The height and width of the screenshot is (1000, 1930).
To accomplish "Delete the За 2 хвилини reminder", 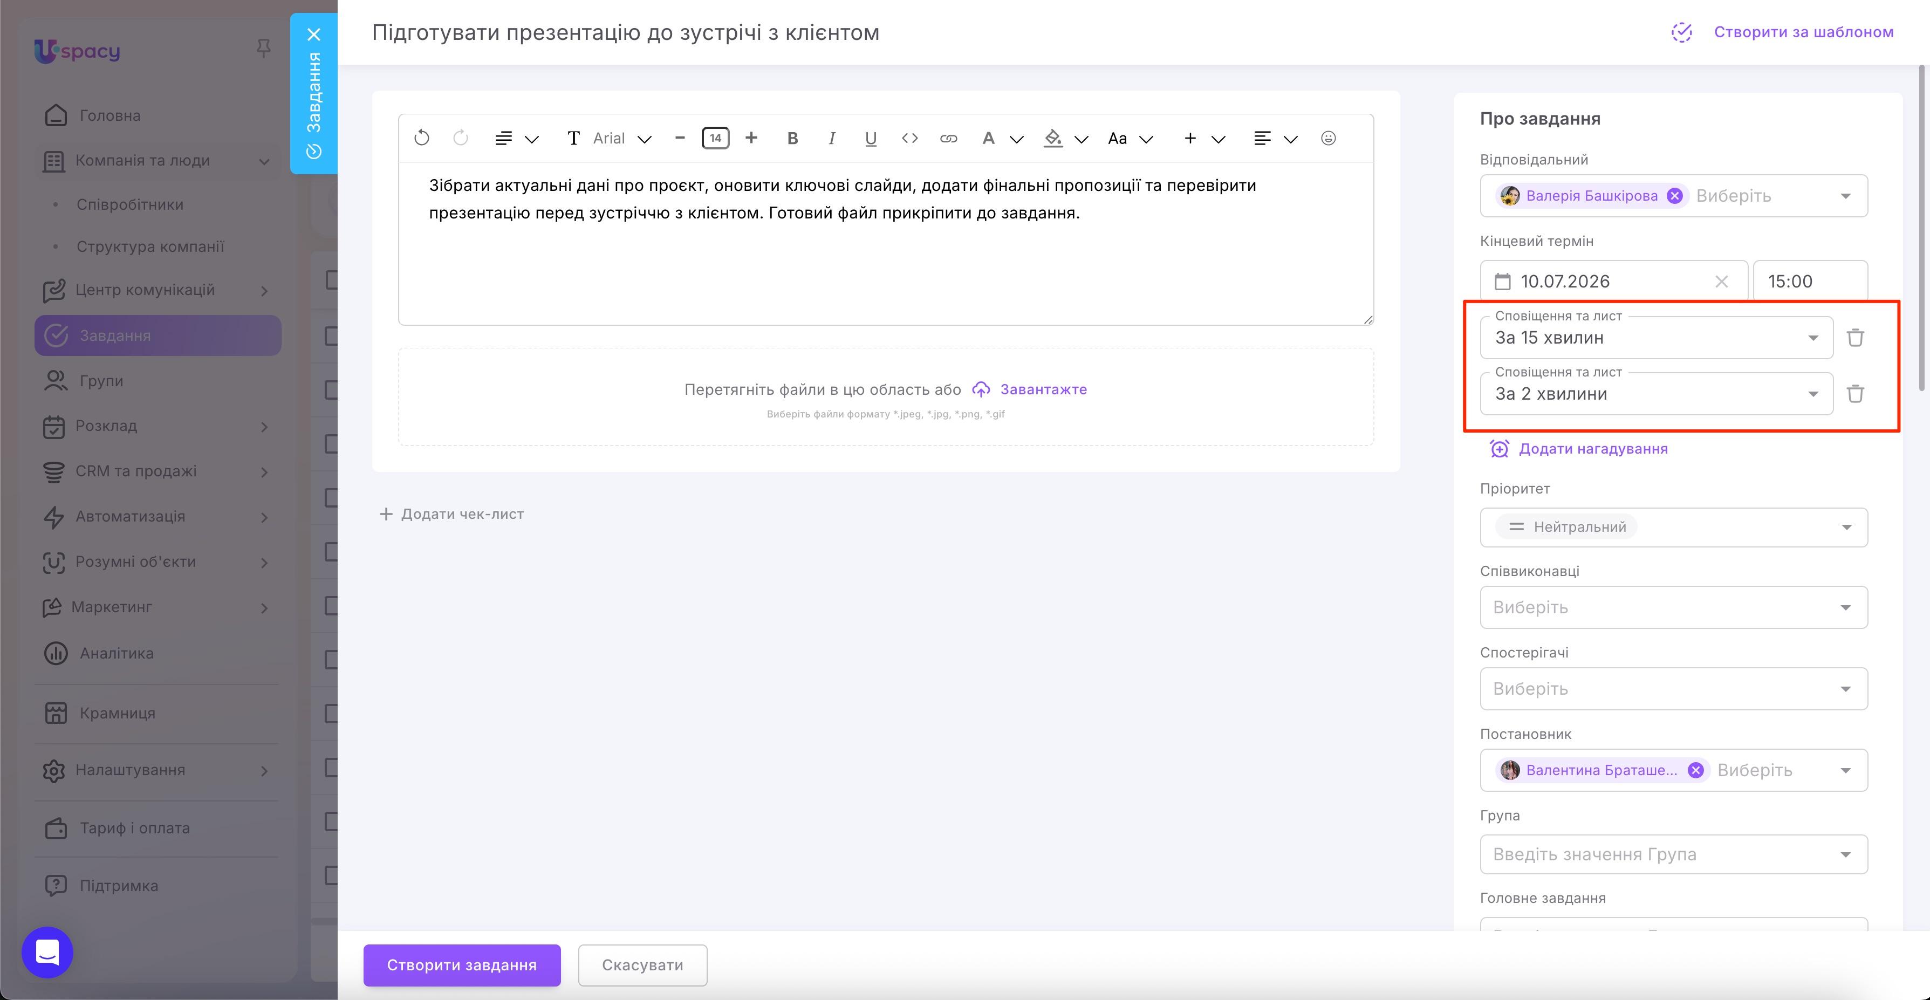I will tap(1855, 393).
